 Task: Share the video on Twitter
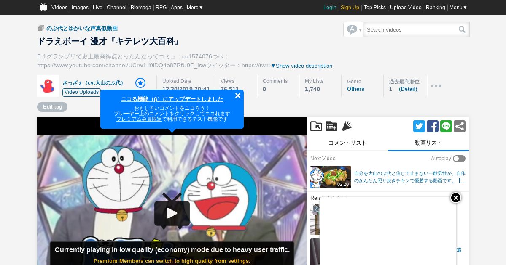pyautogui.click(x=419, y=126)
